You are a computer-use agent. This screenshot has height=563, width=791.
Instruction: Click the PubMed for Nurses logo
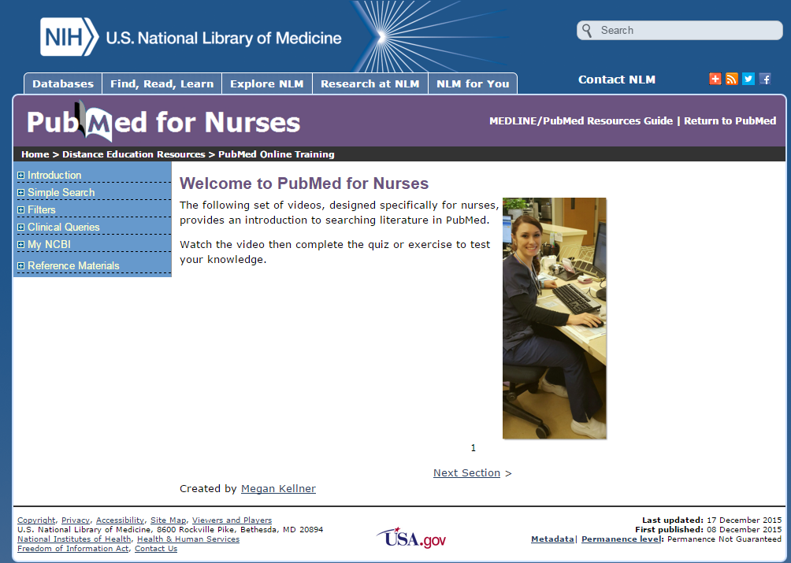tap(163, 121)
